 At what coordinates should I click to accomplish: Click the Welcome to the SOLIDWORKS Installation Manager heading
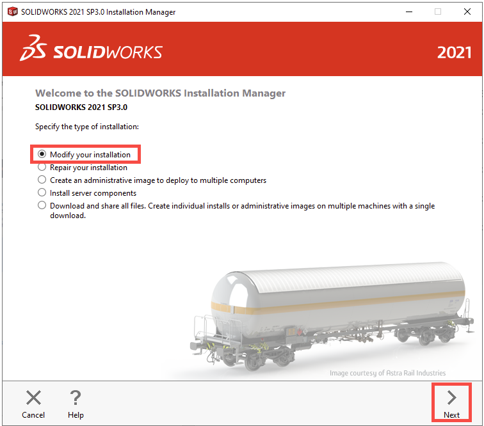160,93
